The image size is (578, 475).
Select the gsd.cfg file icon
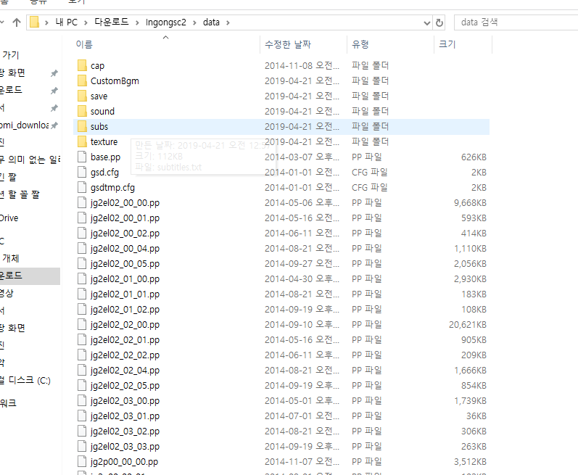tap(82, 172)
